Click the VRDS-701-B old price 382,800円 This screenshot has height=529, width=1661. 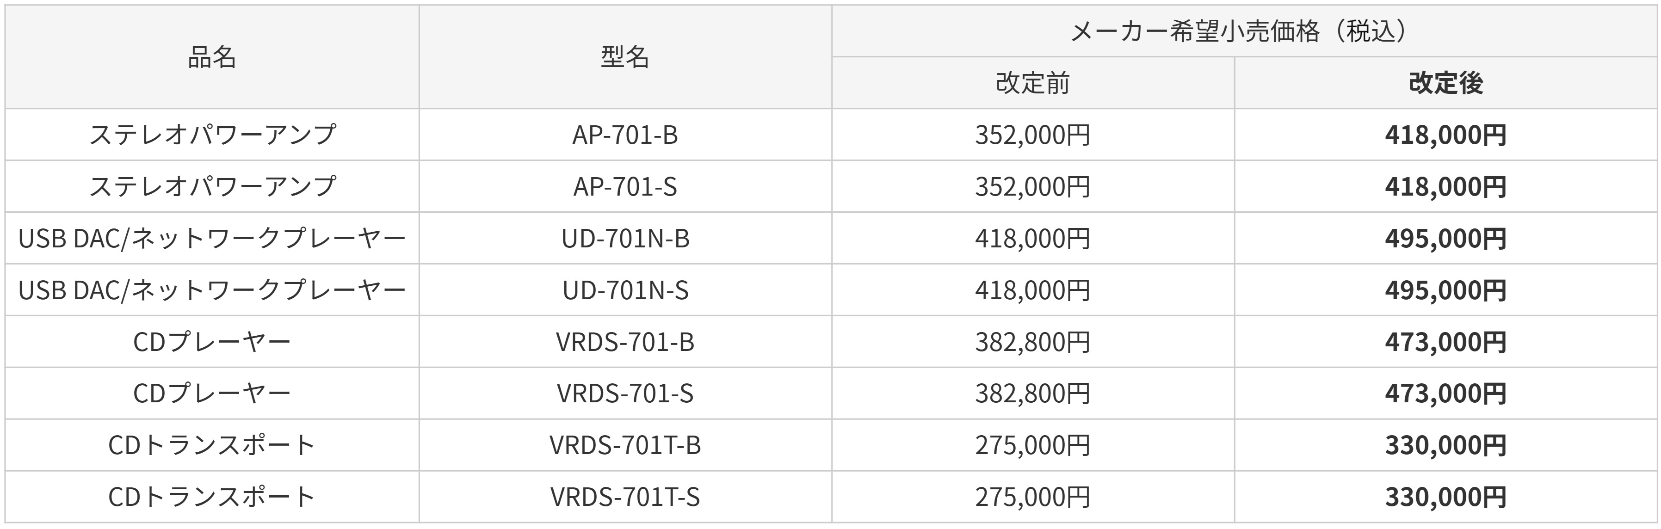(x=1032, y=342)
